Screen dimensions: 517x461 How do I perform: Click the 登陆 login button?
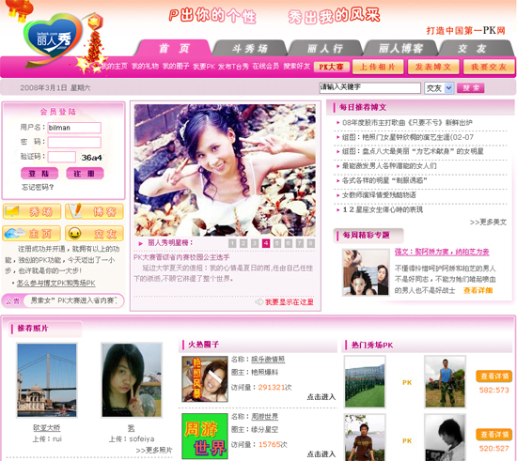click(x=39, y=173)
